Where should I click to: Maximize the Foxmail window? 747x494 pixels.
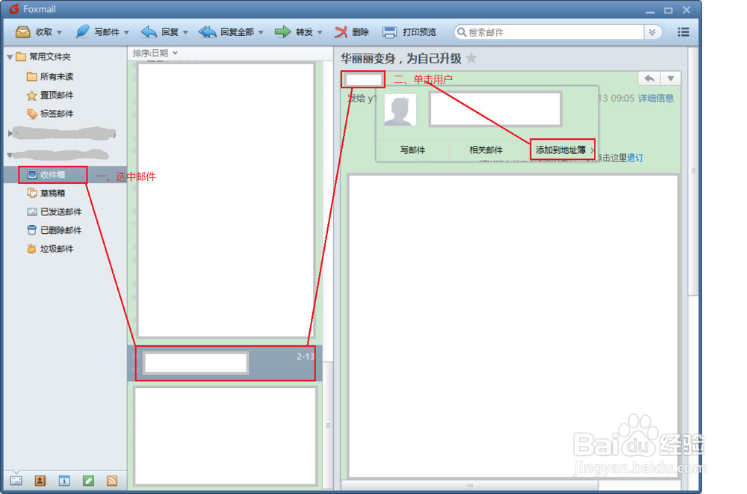pos(669,10)
